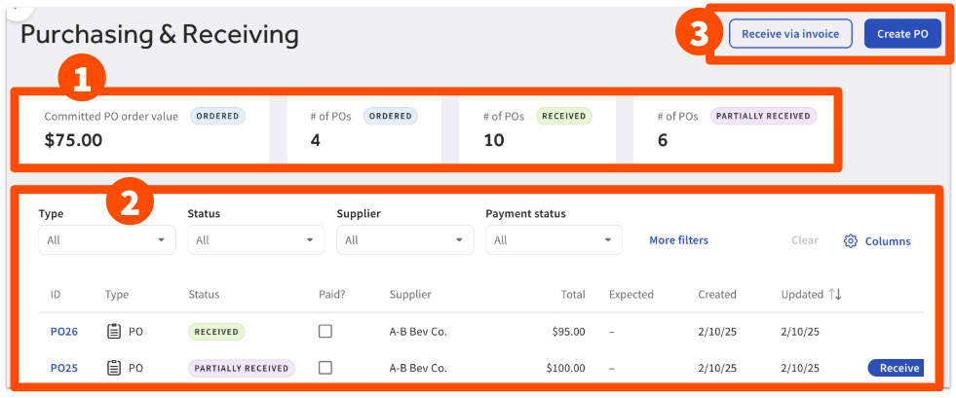Click the Updated column sort arrows
This screenshot has height=398, width=956.
click(x=835, y=294)
